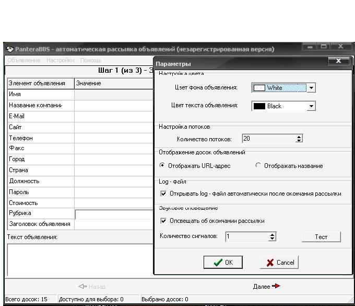Screen dimensions: 355x306
Task: Click the Текст объявления text area
Action: point(80,260)
